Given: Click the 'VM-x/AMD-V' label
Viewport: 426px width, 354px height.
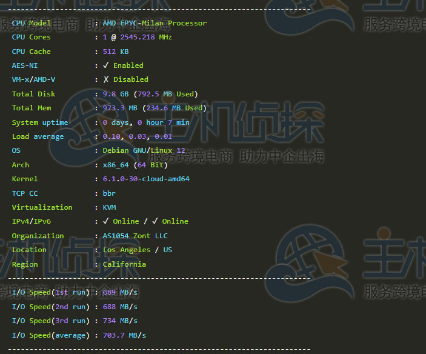Looking at the screenshot, I should (33, 79).
